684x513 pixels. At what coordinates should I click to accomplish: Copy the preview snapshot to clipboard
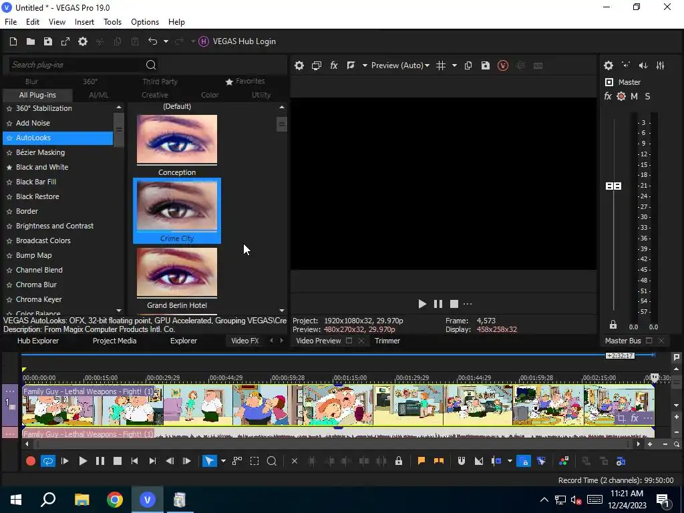coord(468,65)
